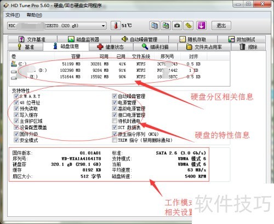The image size is (274, 224).
Task: Click the disk monitor chart icon
Action: tap(71, 39)
